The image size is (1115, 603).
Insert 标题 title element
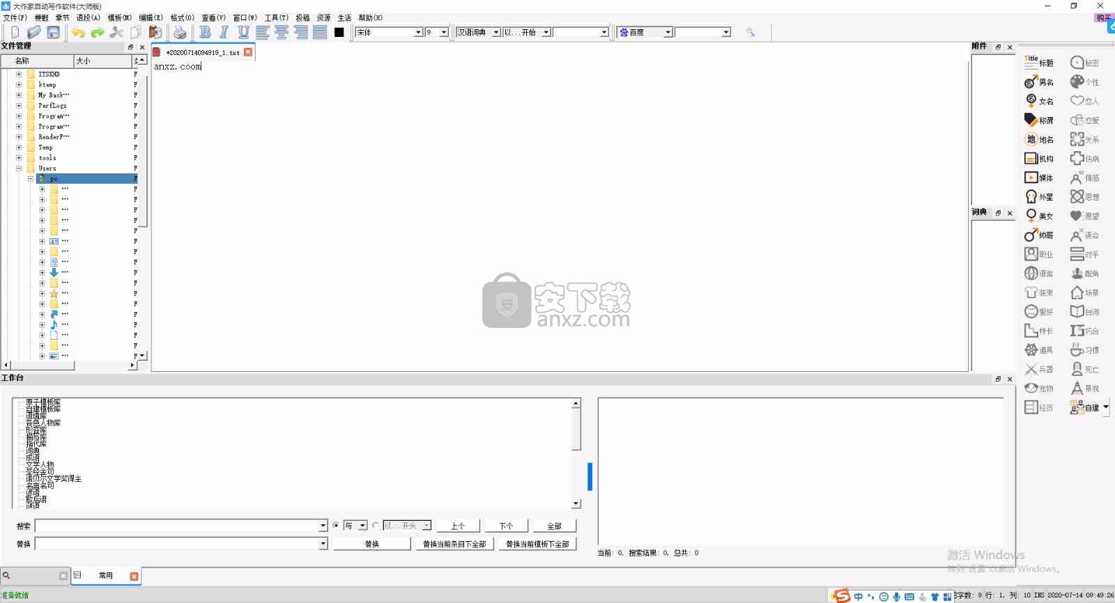[x=1039, y=63]
